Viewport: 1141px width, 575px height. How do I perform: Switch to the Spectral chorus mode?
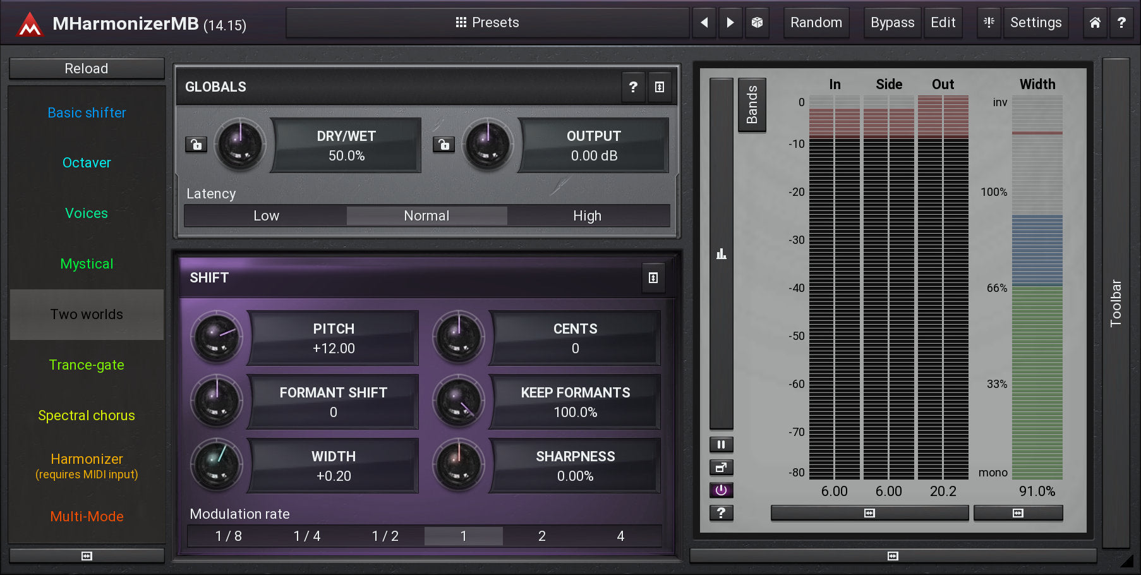[87, 416]
